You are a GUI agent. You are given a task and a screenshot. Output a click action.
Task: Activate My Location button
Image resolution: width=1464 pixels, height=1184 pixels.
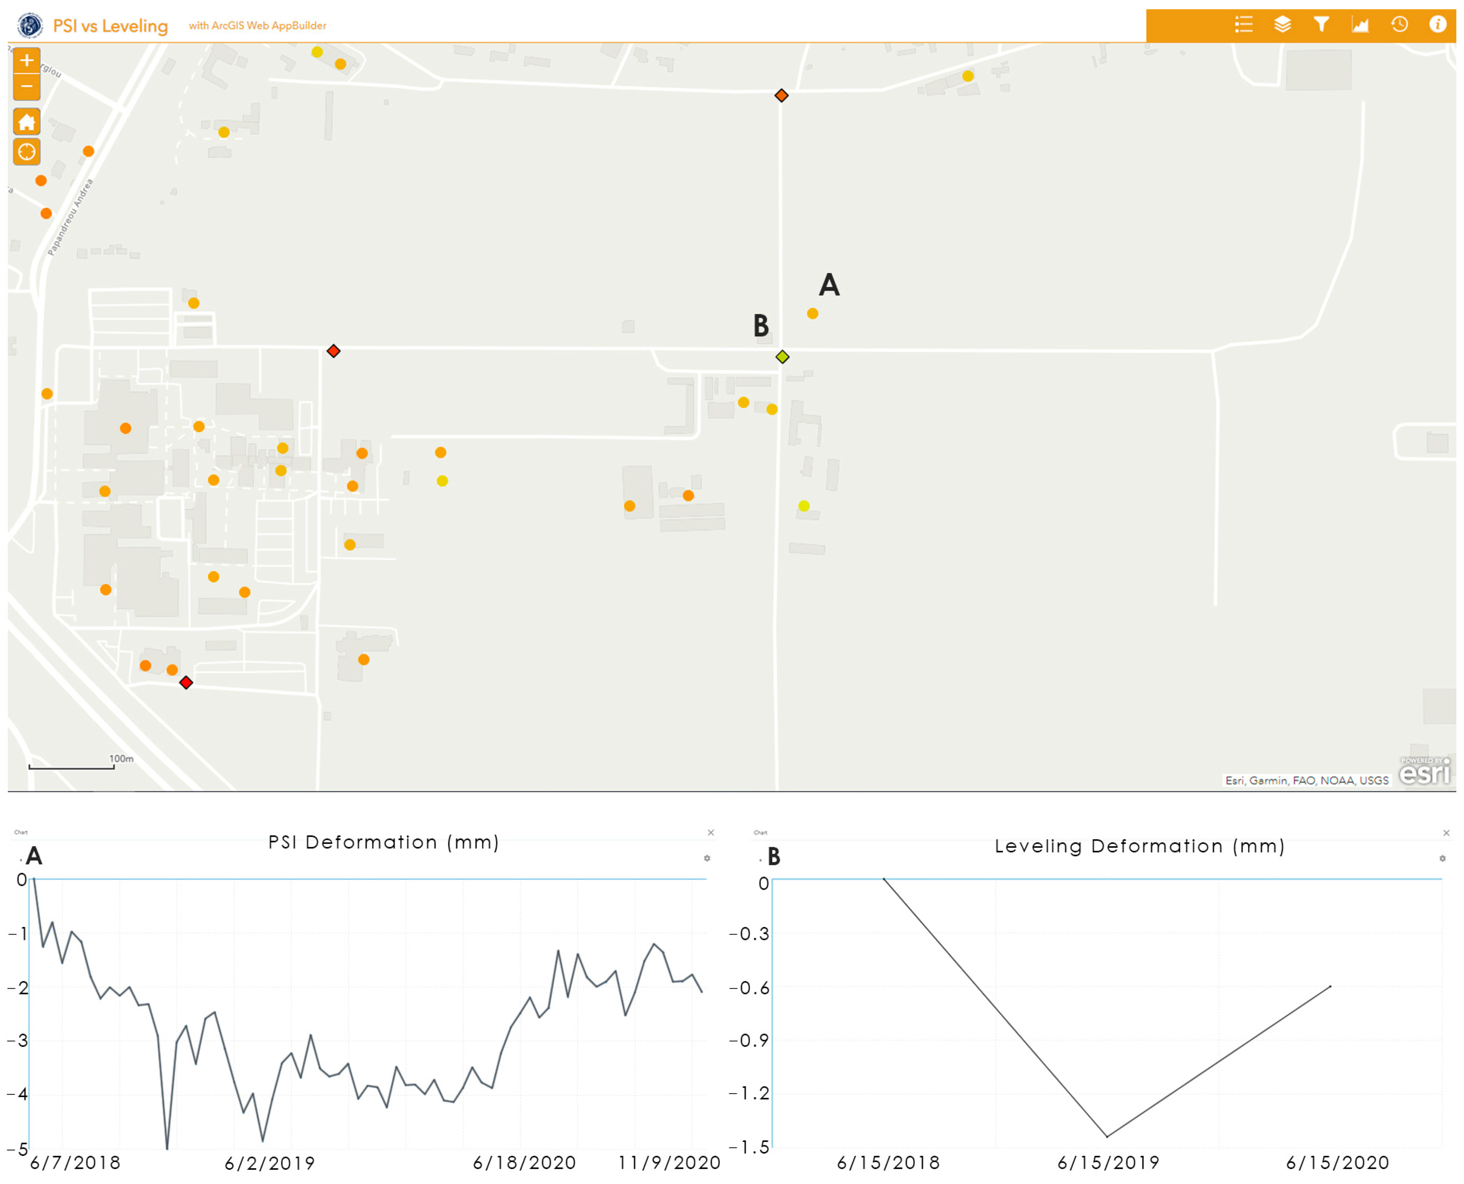pos(27,152)
